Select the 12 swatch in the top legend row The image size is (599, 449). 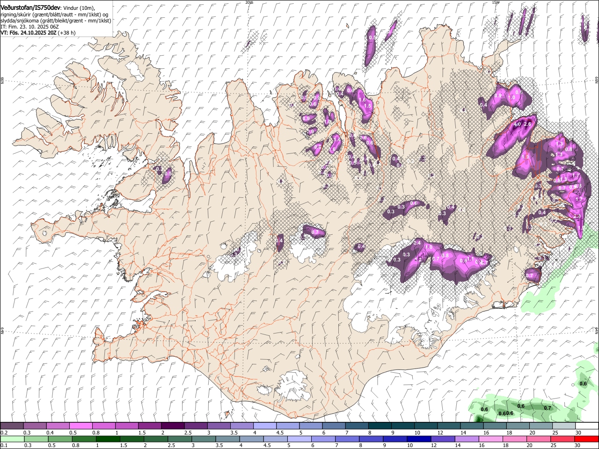click(448, 426)
